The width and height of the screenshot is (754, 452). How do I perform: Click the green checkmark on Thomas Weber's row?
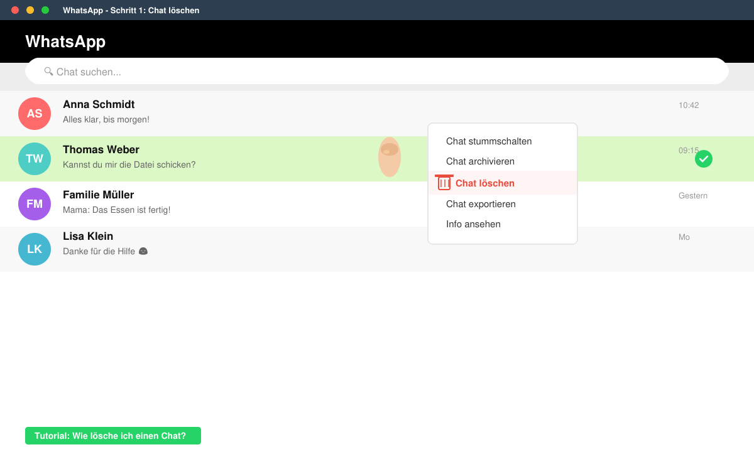[x=704, y=159]
